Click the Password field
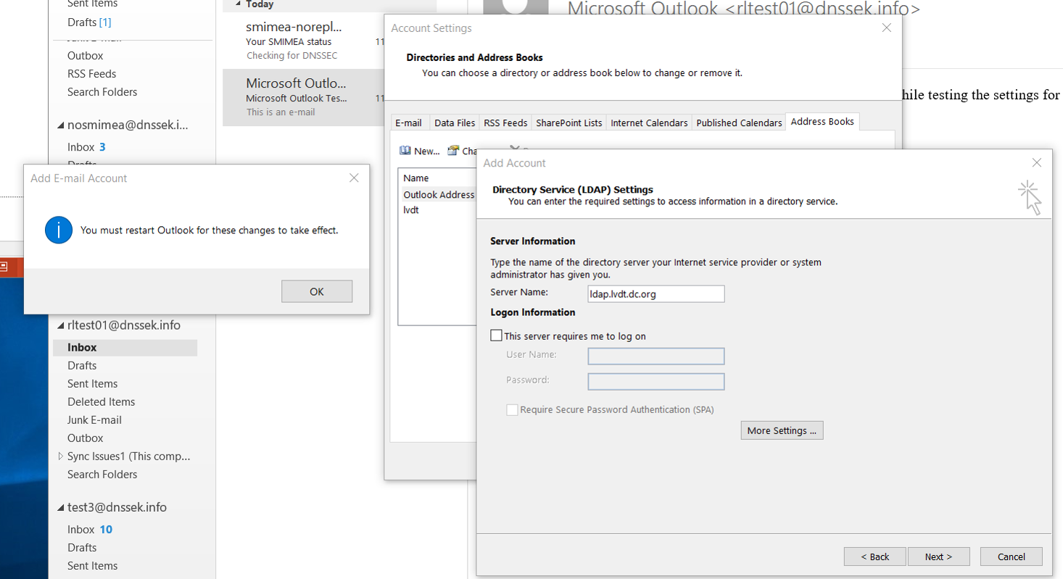The width and height of the screenshot is (1063, 579). (656, 381)
